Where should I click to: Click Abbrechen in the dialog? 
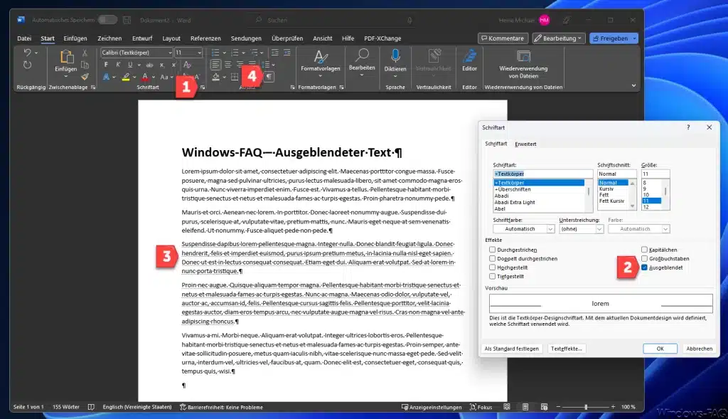(x=700, y=349)
